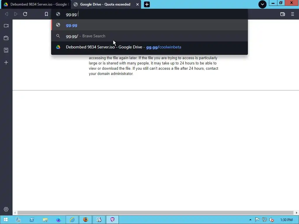Click the globe icon beside gg.gg suggestion

click(x=58, y=25)
